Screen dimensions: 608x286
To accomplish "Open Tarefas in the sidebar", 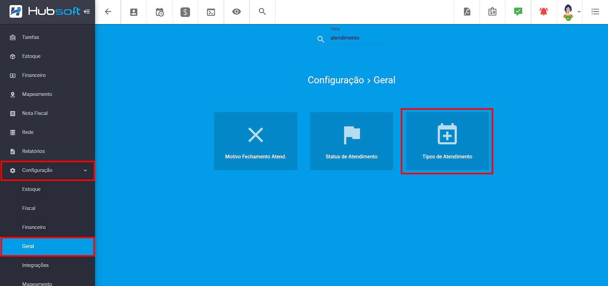I will [47, 37].
